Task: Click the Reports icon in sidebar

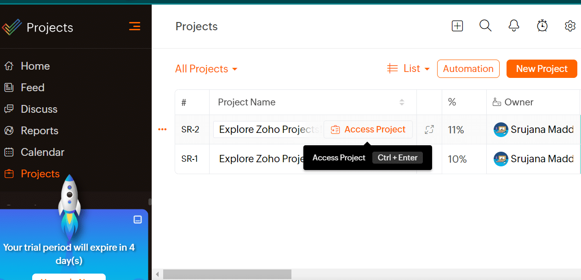Action: (x=9, y=131)
